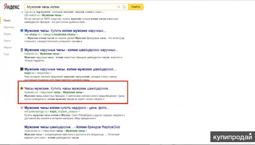Image resolution: width=255 pixels, height=145 pixels.
Task: Switch to the Видео tab
Action: (7, 34)
